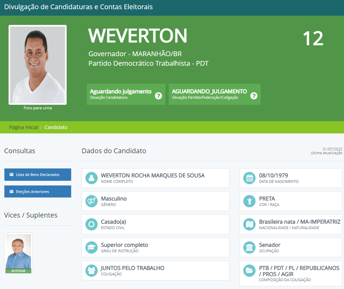Click the calendar icon beside Data de Nascimento
Image resolution: width=344 pixels, height=289 pixels.
tap(249, 178)
